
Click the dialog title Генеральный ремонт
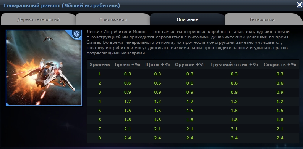[62, 6]
